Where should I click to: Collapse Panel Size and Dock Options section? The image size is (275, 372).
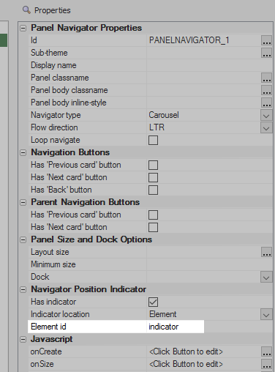point(23,239)
